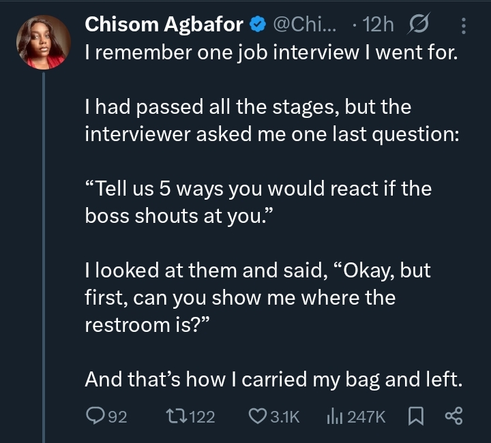
Task: Toggle the bookmark icon on the post
Action: (x=415, y=416)
